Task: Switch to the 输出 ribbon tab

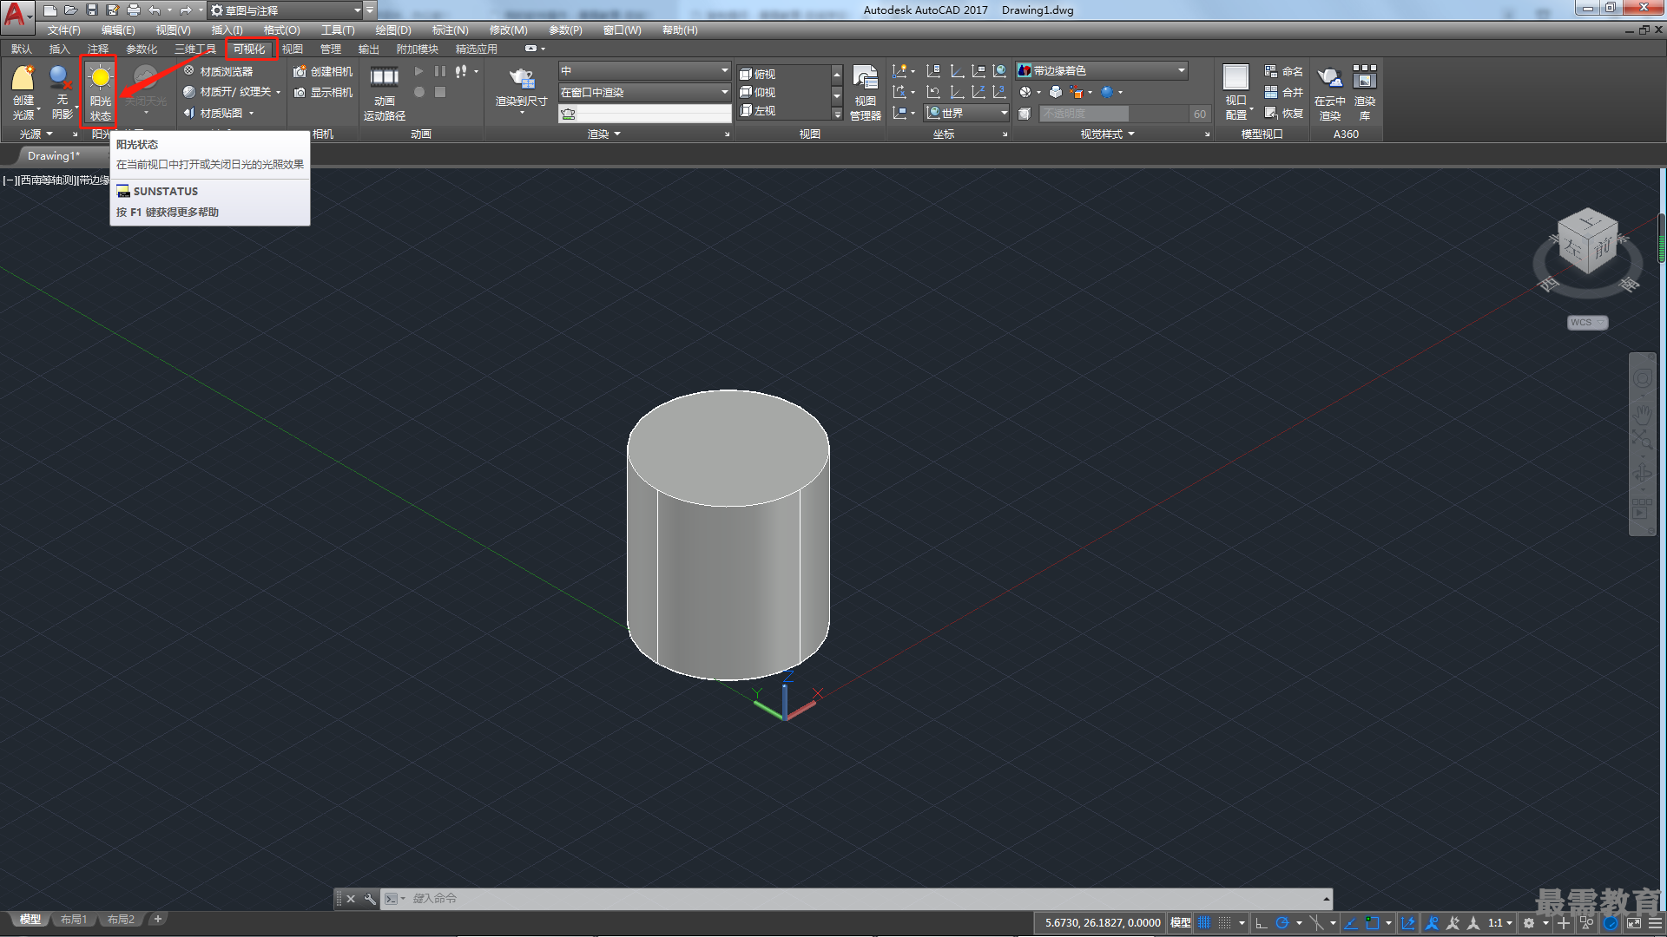Action: (x=369, y=49)
